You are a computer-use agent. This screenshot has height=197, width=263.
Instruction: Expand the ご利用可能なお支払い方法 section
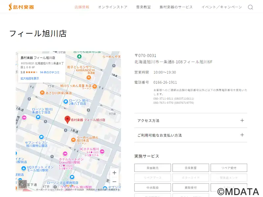point(191,135)
